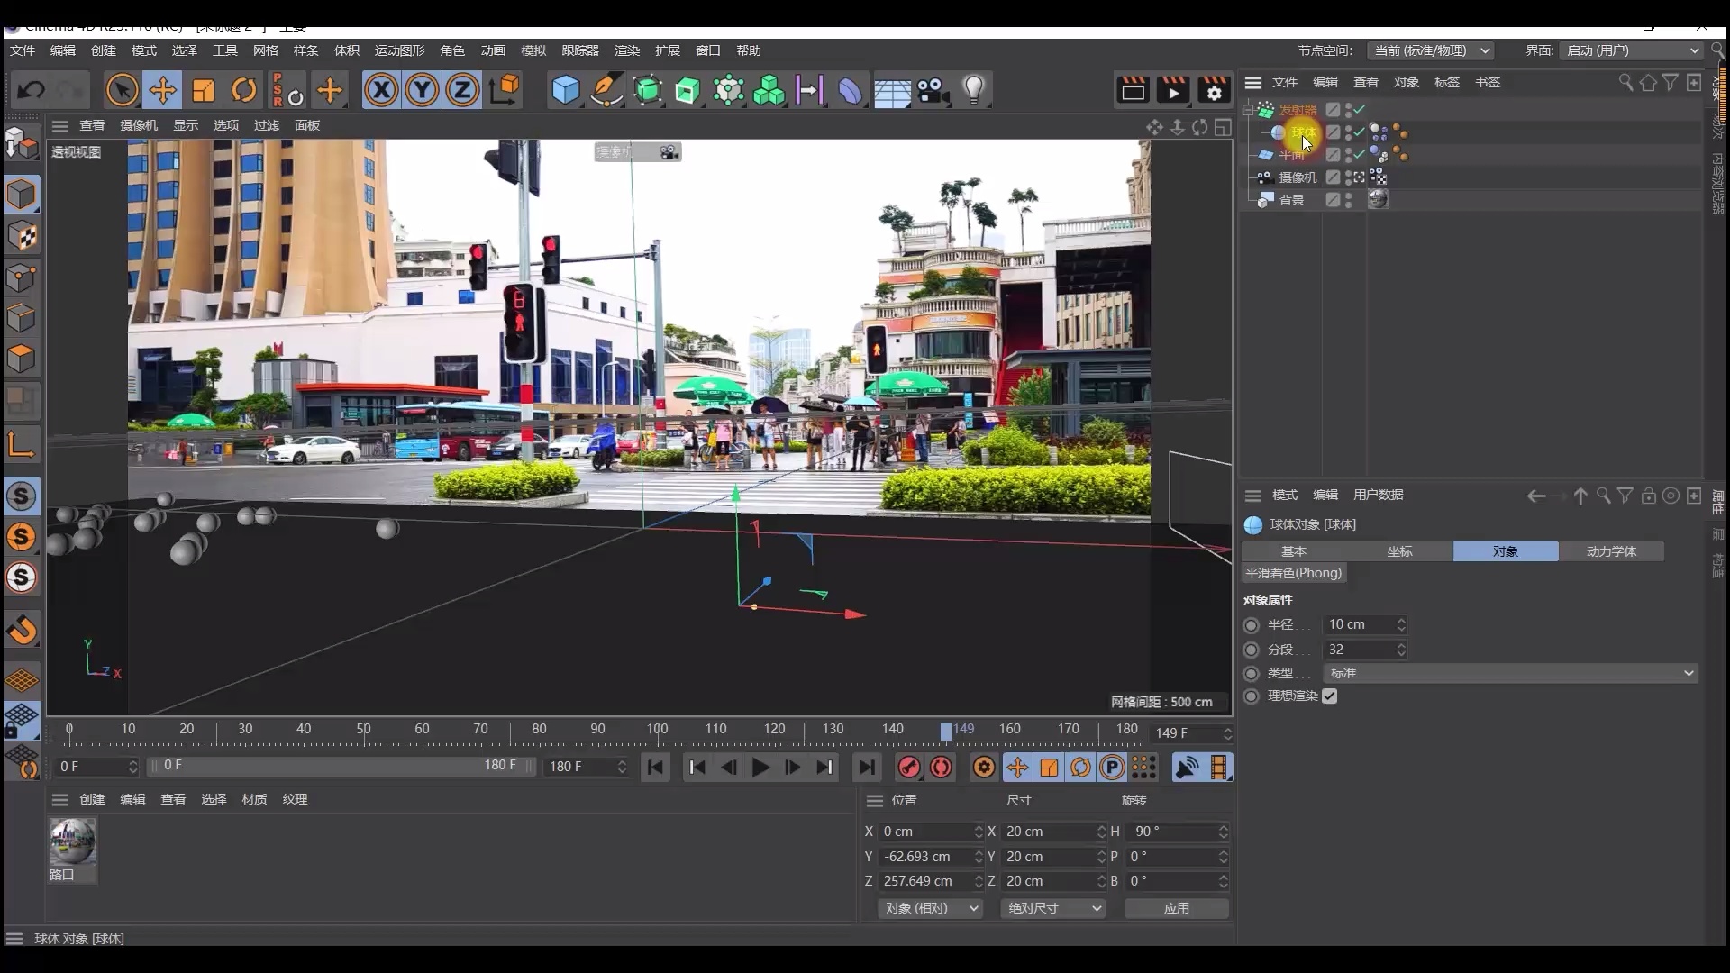The width and height of the screenshot is (1730, 973).
Task: Click the Rotate tool icon
Action: [x=244, y=90]
